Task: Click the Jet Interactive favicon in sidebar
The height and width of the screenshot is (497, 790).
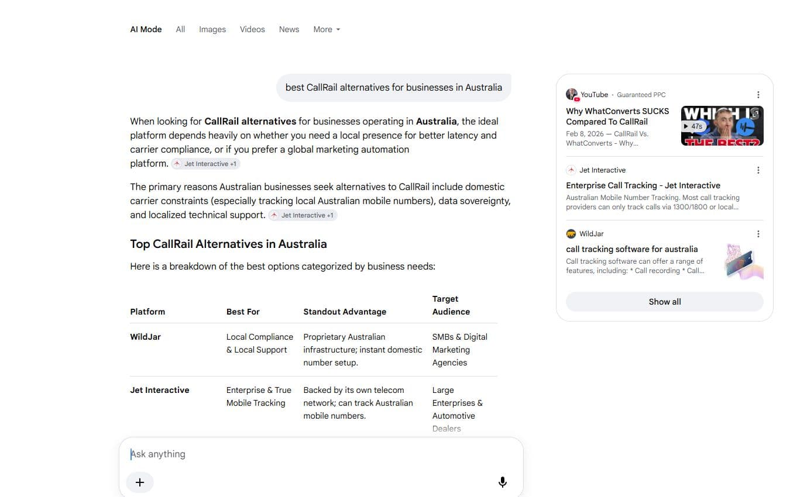Action: [571, 170]
